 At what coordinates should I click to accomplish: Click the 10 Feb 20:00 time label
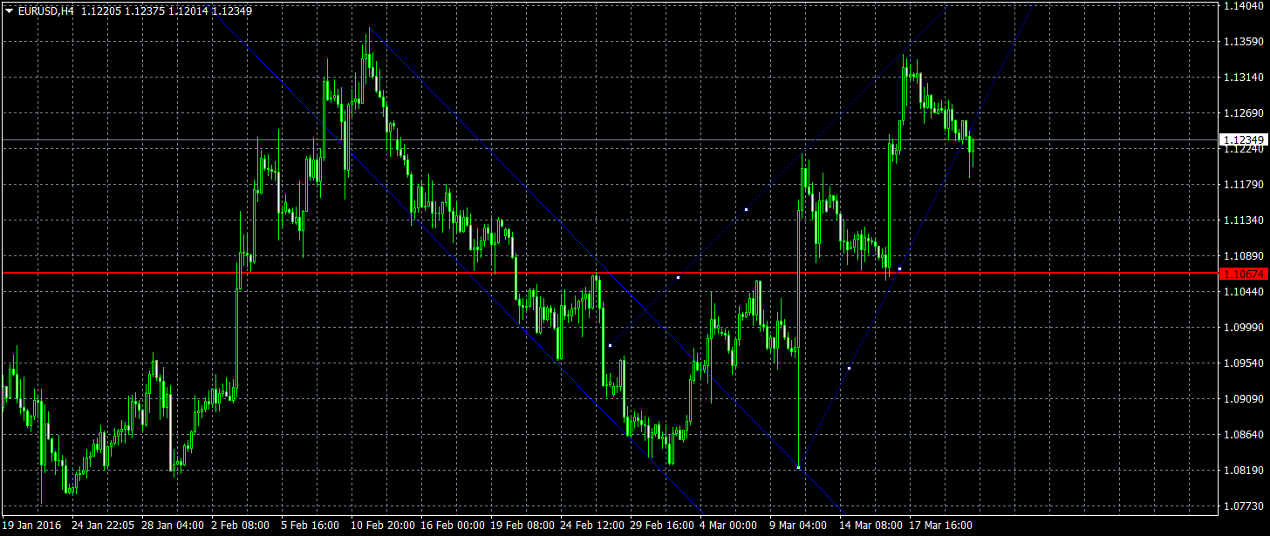(x=383, y=526)
